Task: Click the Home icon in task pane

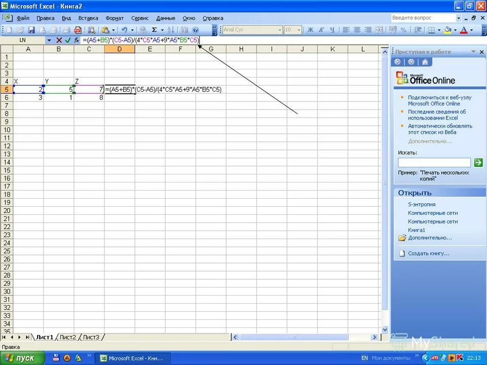Action: click(x=425, y=62)
